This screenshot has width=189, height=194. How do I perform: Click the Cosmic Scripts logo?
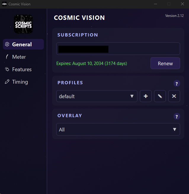coord(23,24)
